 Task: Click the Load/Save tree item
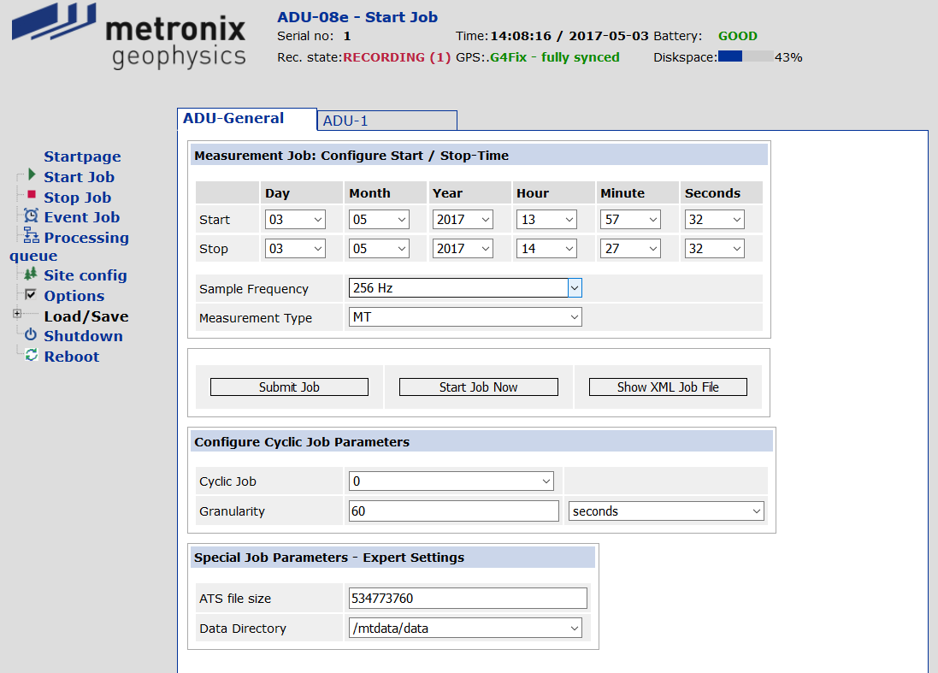tap(86, 316)
